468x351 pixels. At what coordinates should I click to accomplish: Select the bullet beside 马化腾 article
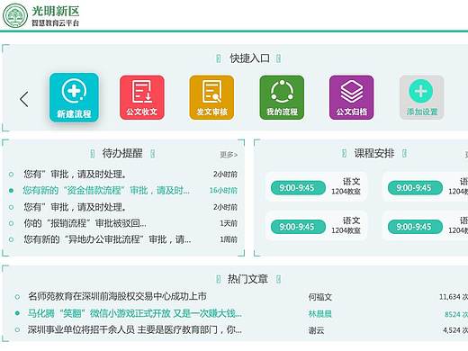(17, 313)
